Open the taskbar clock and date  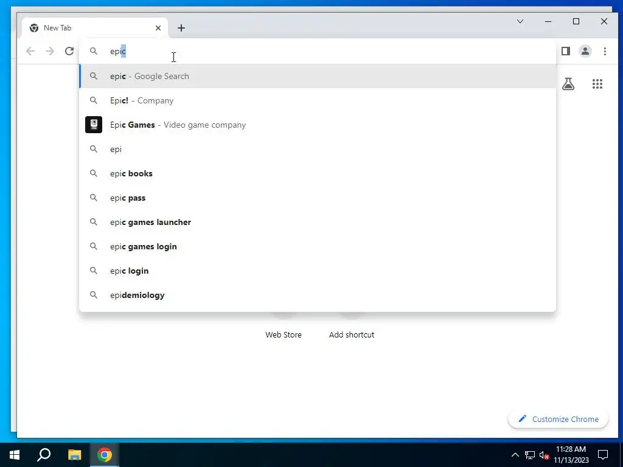[x=571, y=455]
